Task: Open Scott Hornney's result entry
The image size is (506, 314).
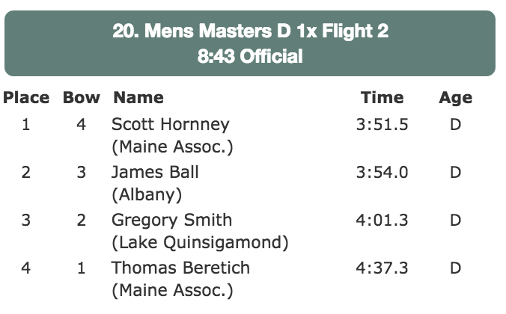Action: tap(170, 124)
